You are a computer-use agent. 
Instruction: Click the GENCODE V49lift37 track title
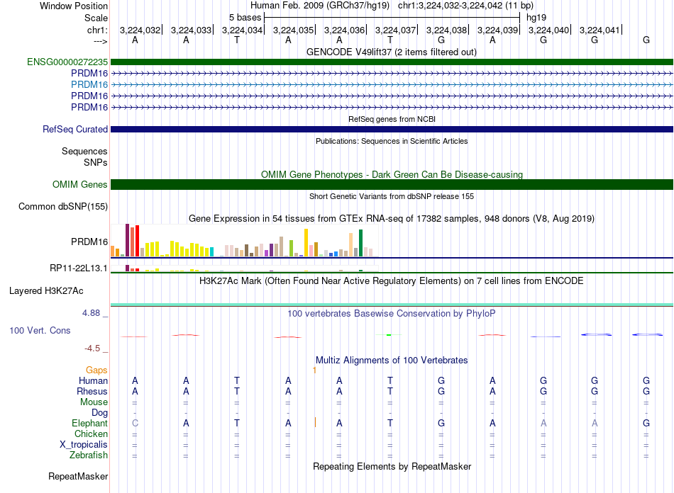point(392,52)
